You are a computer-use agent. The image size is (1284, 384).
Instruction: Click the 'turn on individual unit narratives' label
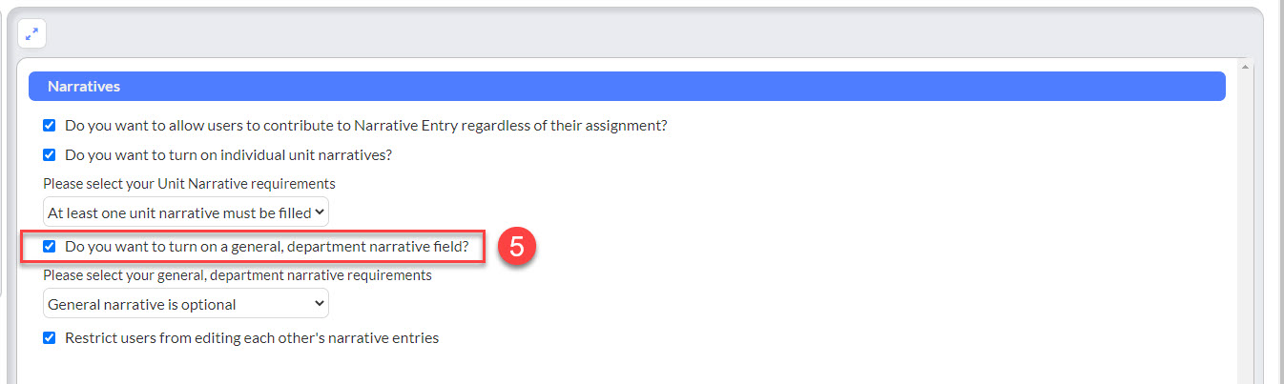229,154
